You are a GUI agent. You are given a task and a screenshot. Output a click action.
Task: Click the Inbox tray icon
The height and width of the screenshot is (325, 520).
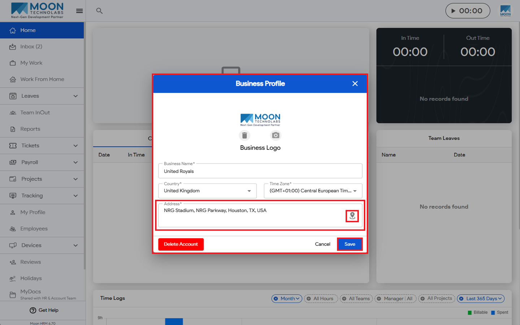(x=13, y=47)
